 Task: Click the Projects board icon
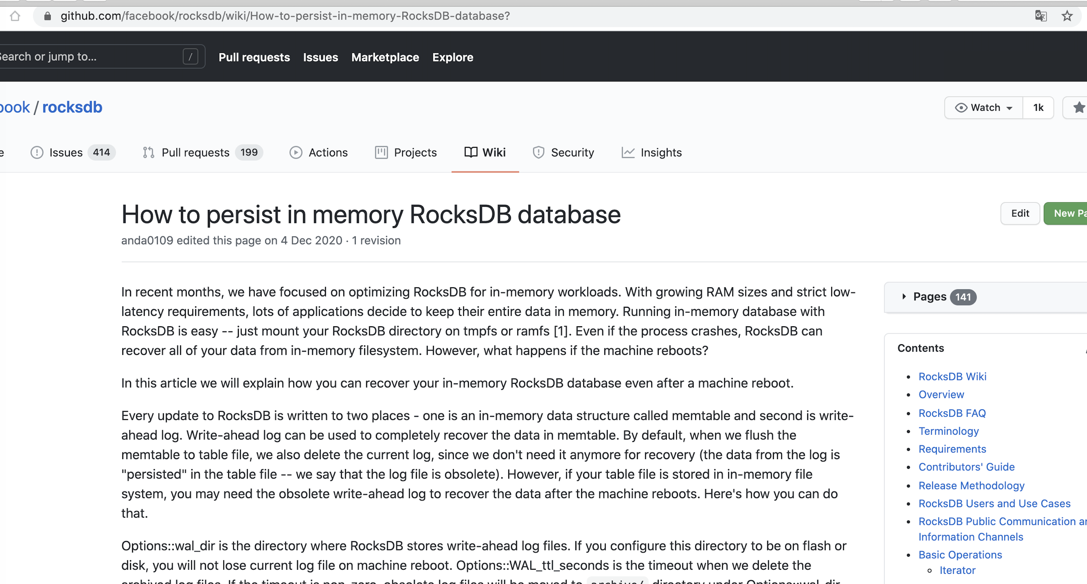click(x=381, y=153)
